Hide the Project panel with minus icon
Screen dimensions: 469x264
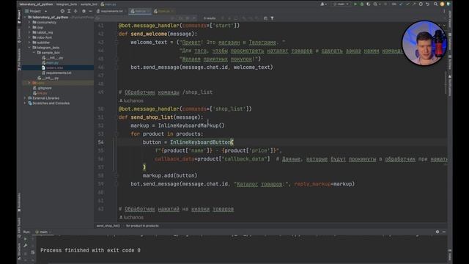[90, 11]
